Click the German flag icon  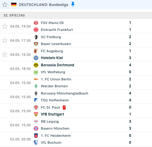tap(14, 4)
